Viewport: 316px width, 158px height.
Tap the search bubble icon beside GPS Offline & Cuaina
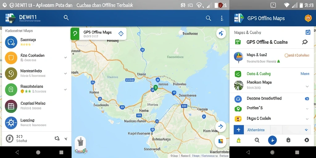(x=305, y=42)
